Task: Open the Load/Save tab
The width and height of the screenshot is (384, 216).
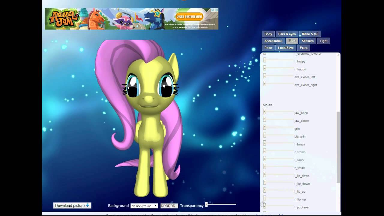Action: pyautogui.click(x=286, y=48)
